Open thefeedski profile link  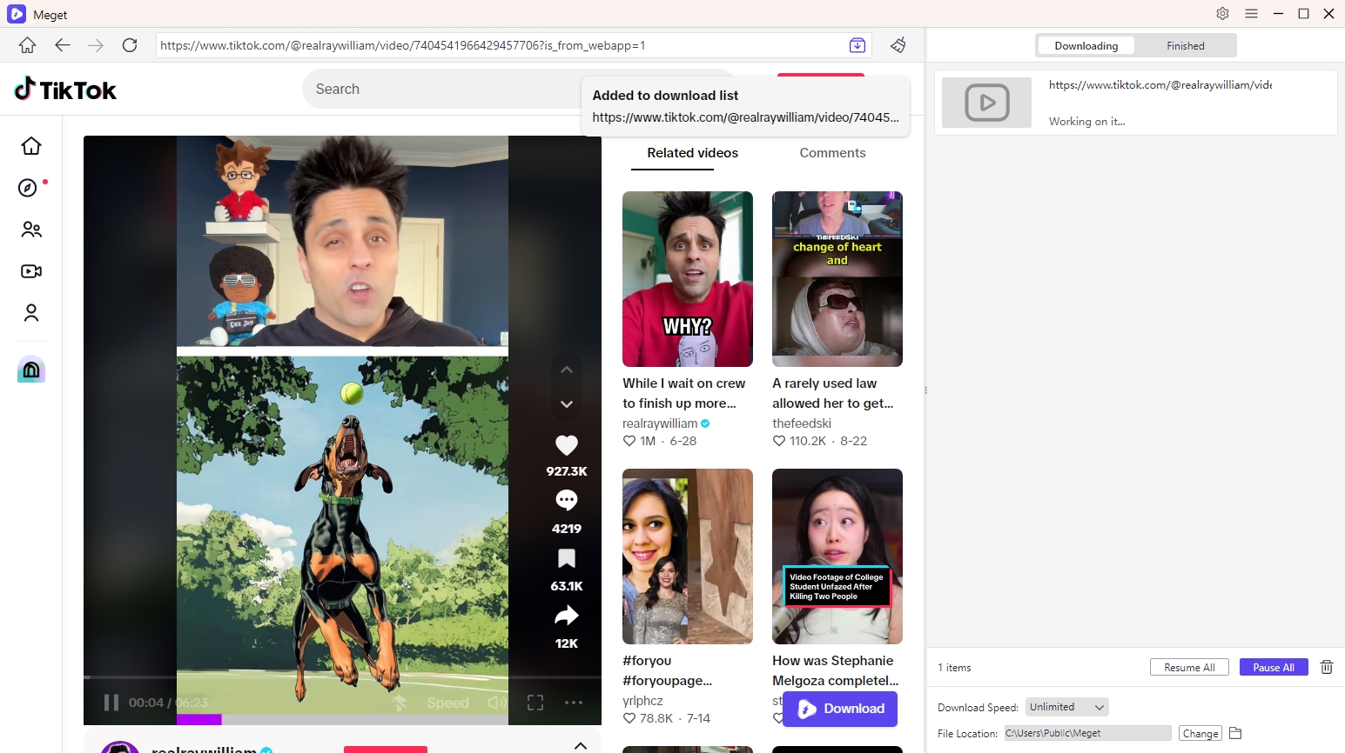point(802,423)
